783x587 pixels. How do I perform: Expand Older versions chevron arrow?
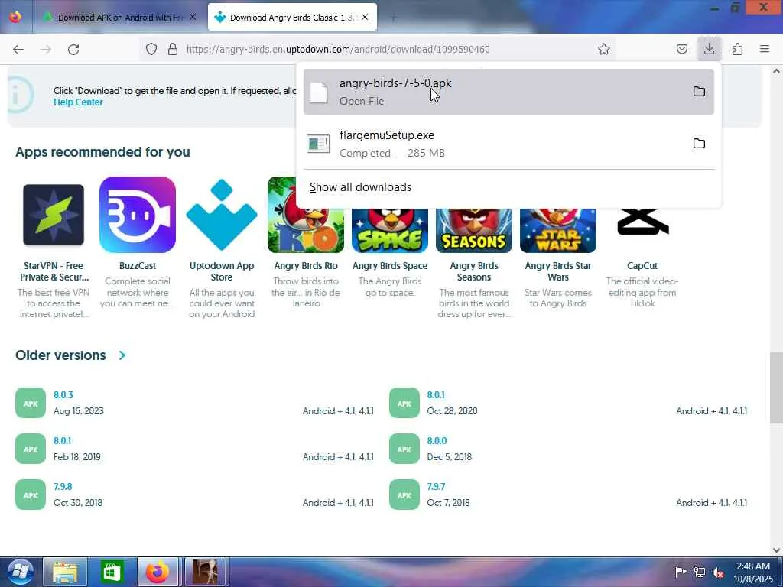tap(122, 355)
